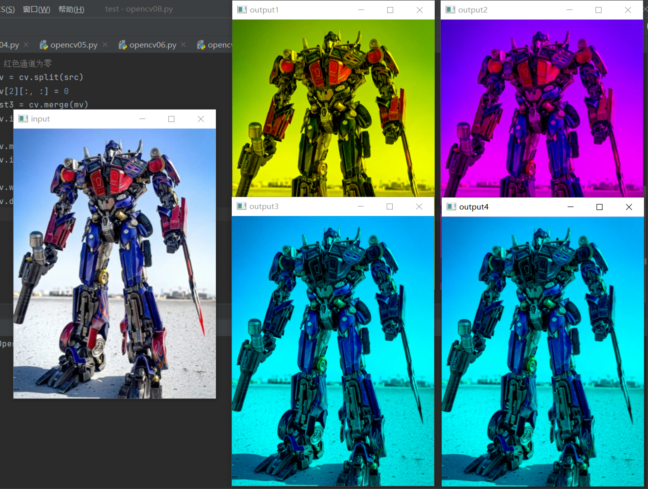Close the output2 window

click(628, 10)
